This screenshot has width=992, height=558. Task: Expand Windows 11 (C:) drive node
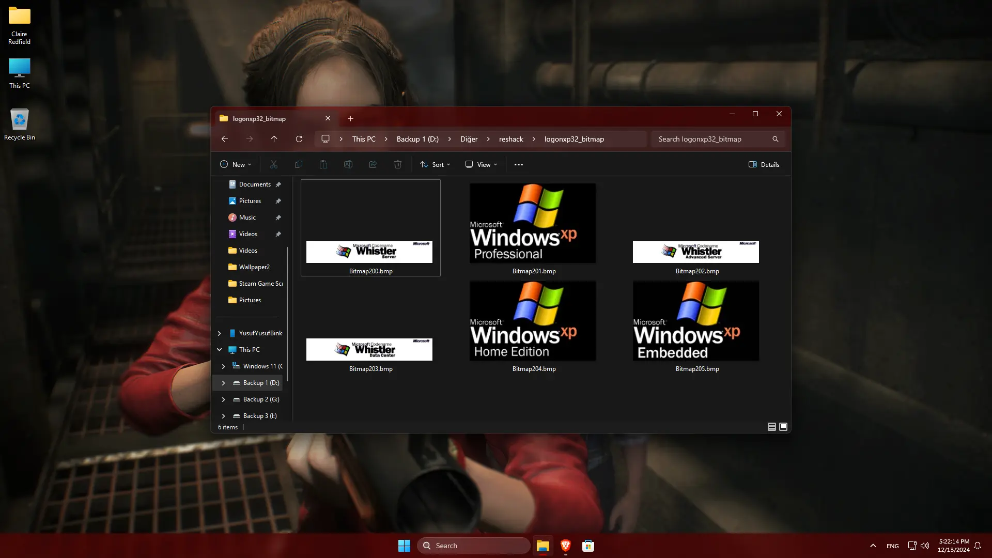point(223,366)
